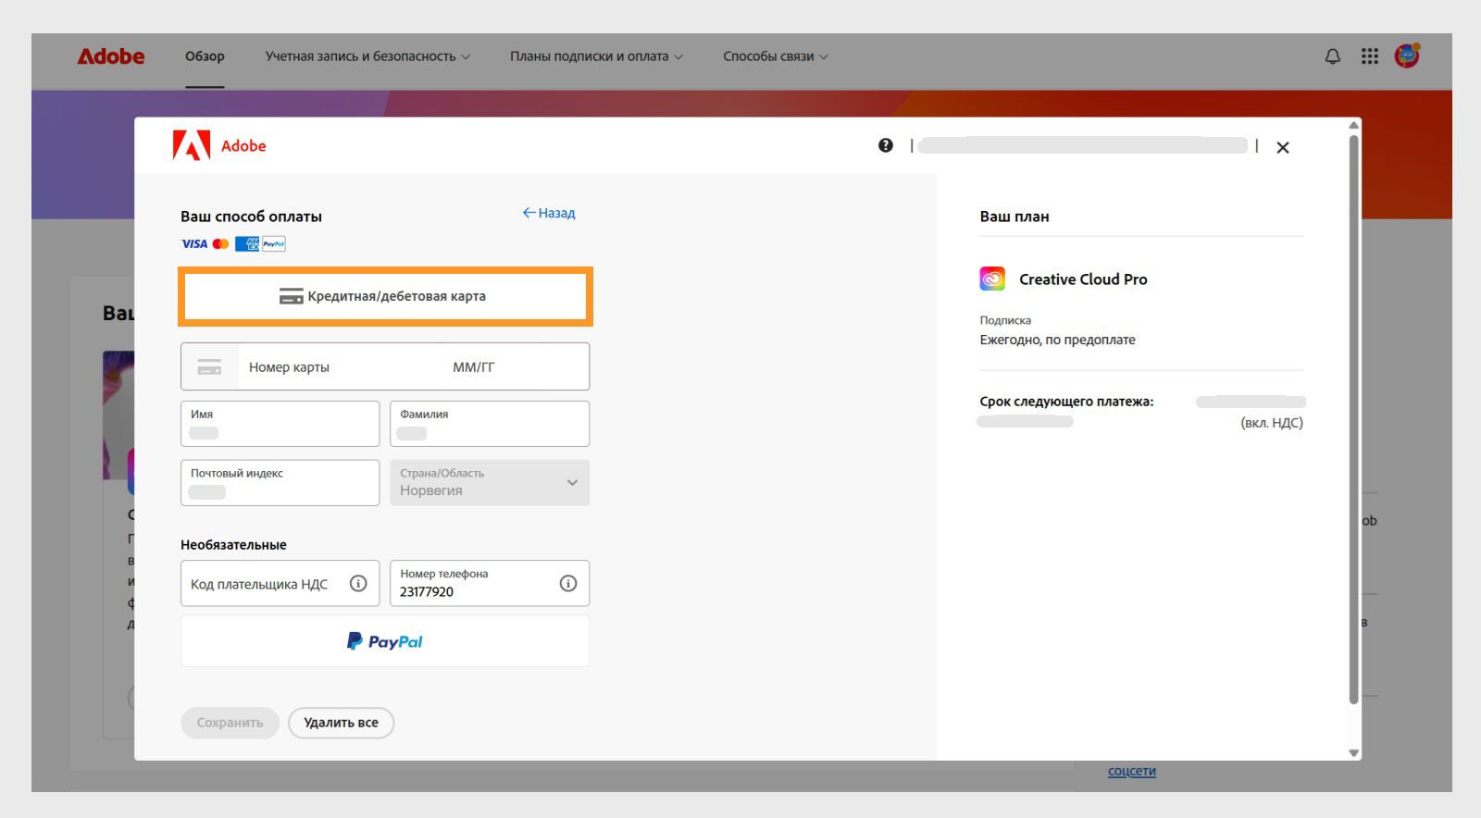Click the Удалить все button

(342, 723)
